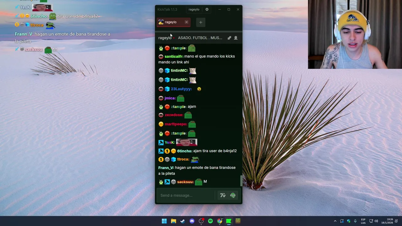The image size is (402, 226).
Task: Open File Explorer from taskbar
Action: (173, 221)
